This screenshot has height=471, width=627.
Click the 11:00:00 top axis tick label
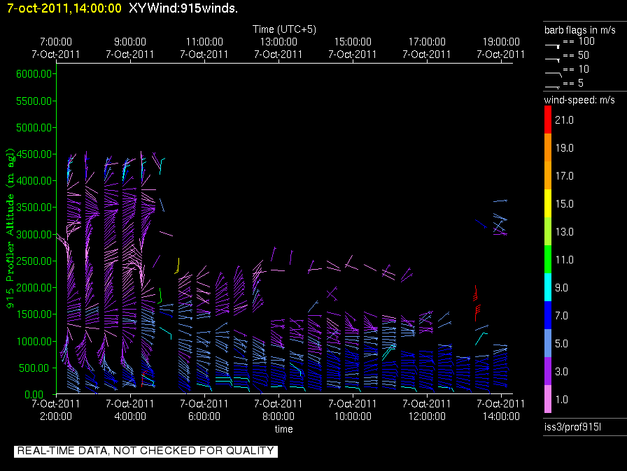pos(204,42)
